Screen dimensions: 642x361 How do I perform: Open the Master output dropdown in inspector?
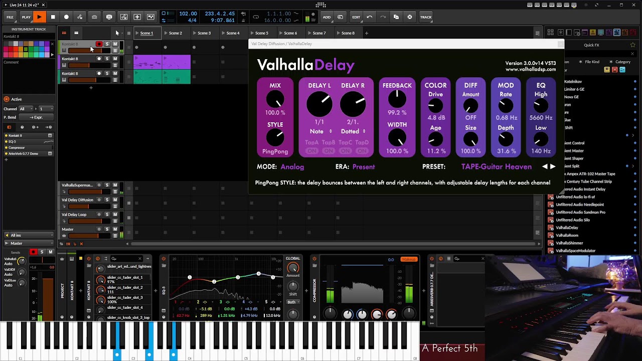click(x=29, y=243)
